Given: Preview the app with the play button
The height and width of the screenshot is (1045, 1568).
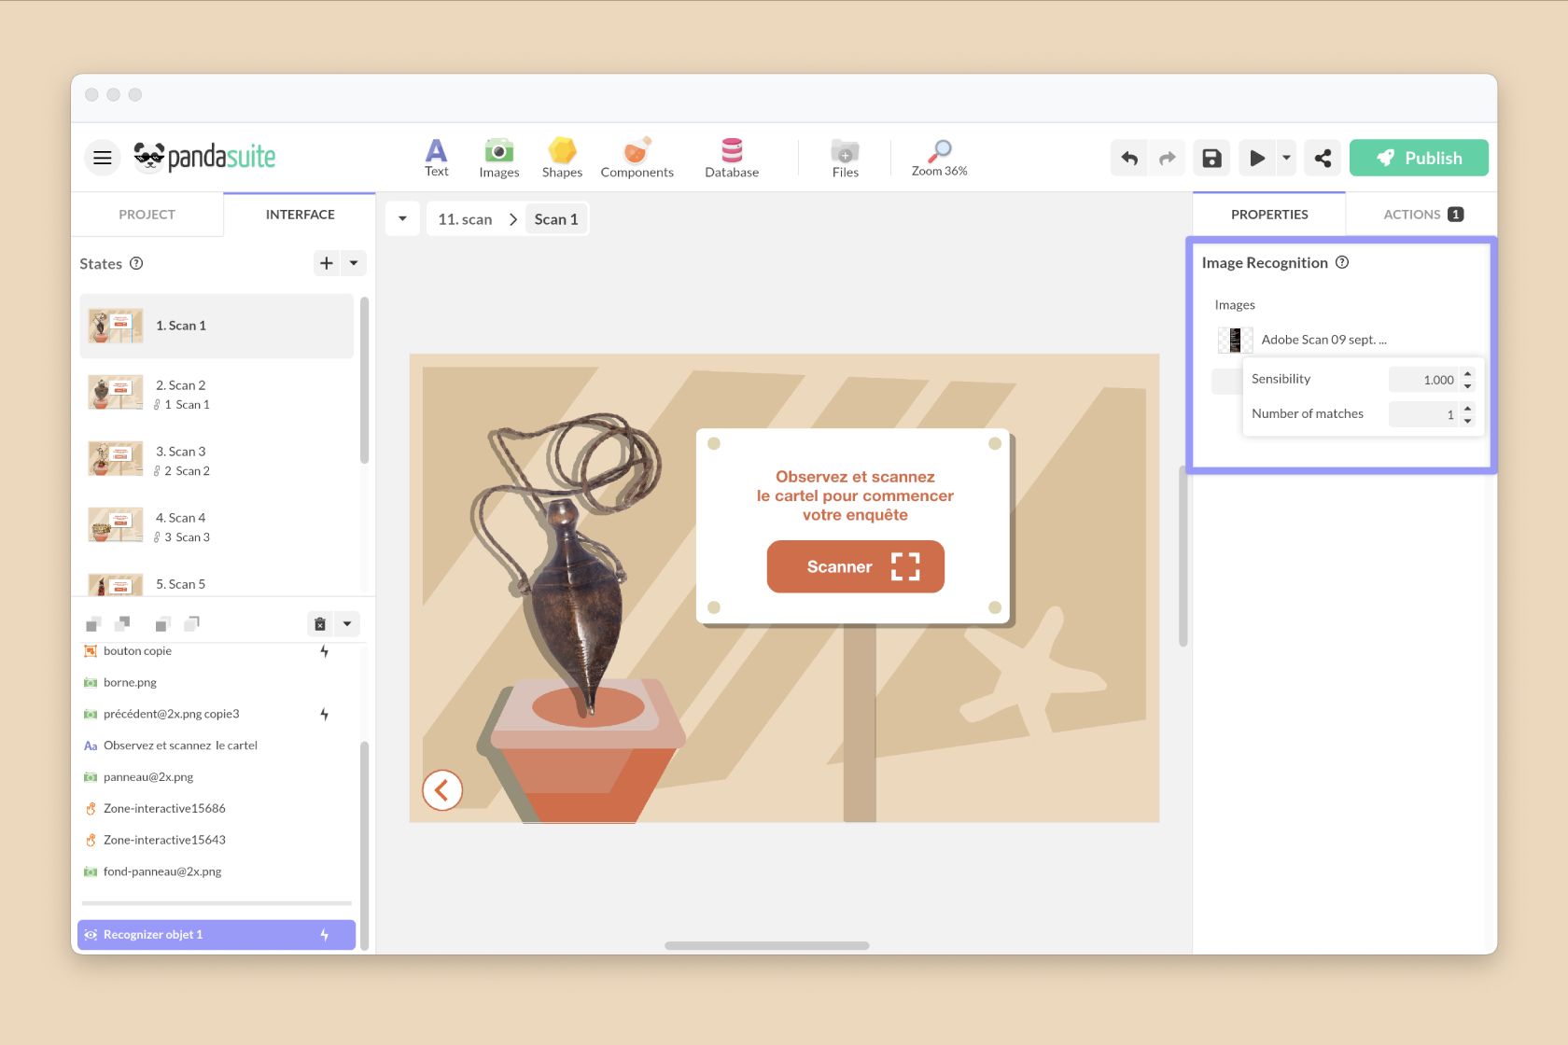Looking at the screenshot, I should click(x=1257, y=158).
